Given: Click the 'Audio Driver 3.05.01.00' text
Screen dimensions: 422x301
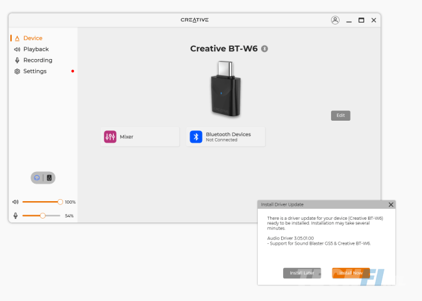Looking at the screenshot, I should point(290,238).
